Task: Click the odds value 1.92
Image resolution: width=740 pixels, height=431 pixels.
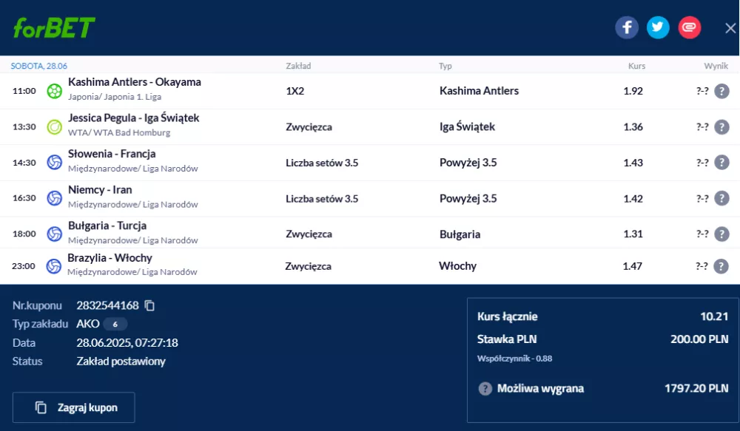Action: pos(633,91)
